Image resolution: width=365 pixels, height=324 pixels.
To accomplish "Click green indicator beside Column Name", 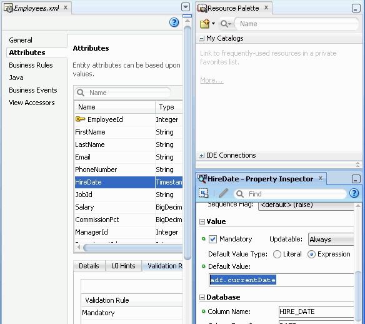I will click(204, 311).
